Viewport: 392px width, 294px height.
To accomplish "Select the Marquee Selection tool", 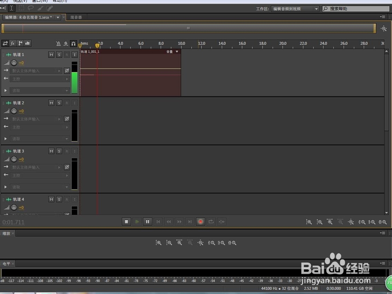I will click(22, 8).
